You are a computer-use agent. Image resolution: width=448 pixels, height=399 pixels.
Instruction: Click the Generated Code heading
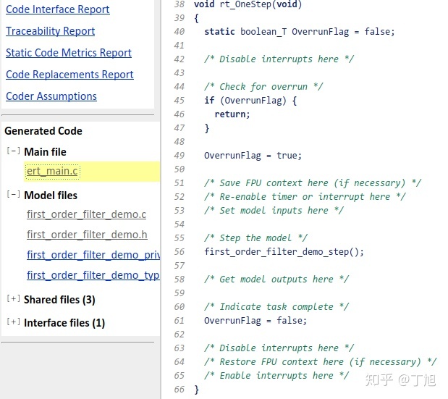[x=43, y=131]
